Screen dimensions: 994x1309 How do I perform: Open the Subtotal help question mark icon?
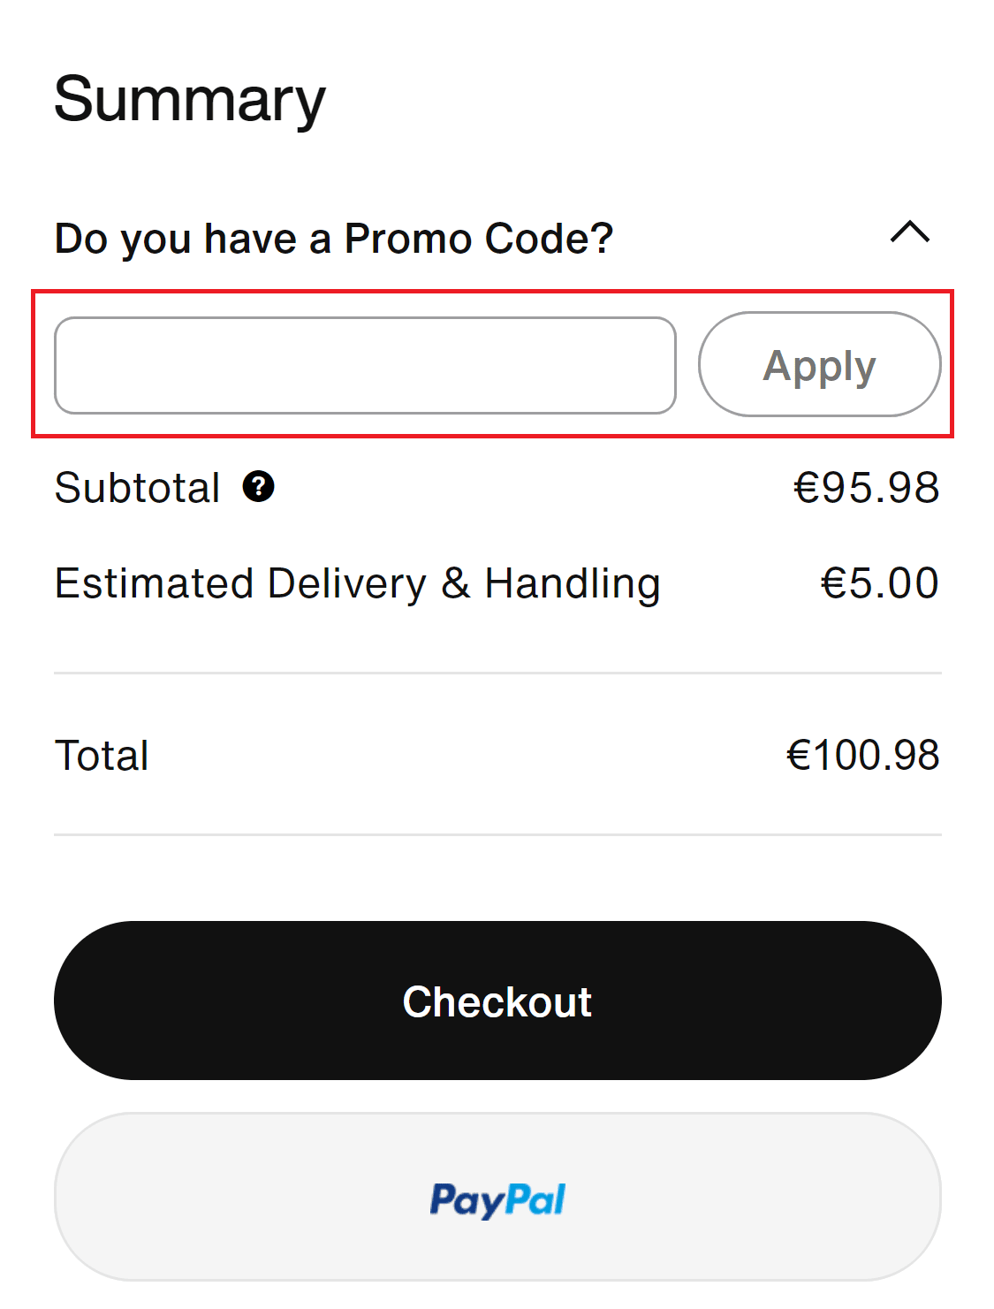(259, 486)
